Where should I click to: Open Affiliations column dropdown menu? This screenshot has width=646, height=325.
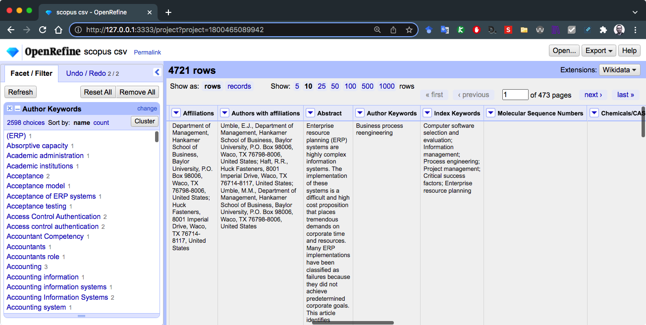[x=176, y=113]
